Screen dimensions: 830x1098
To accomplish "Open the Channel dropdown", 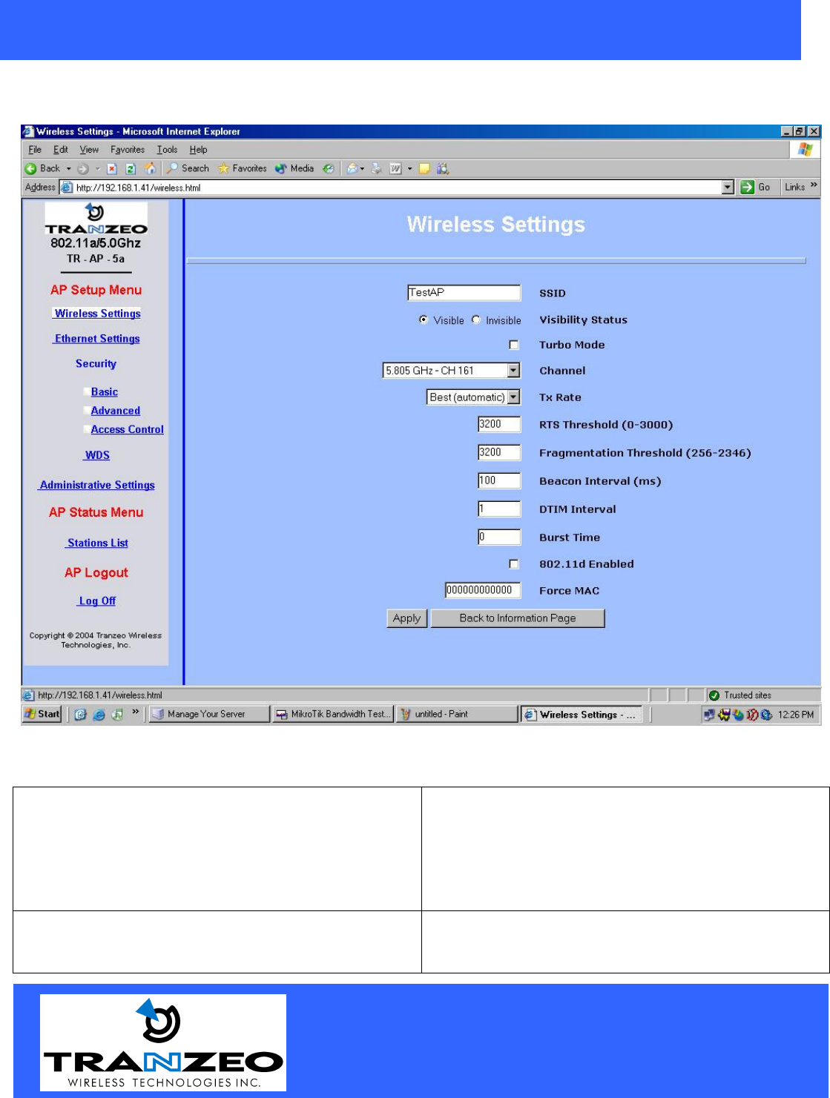I will click(x=451, y=371).
